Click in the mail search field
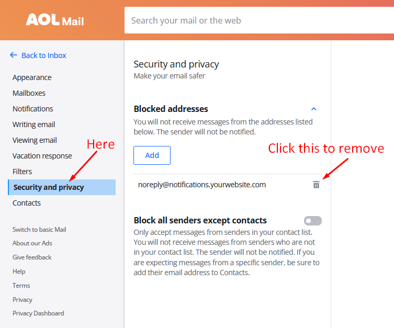The height and width of the screenshot is (328, 394). (x=259, y=20)
